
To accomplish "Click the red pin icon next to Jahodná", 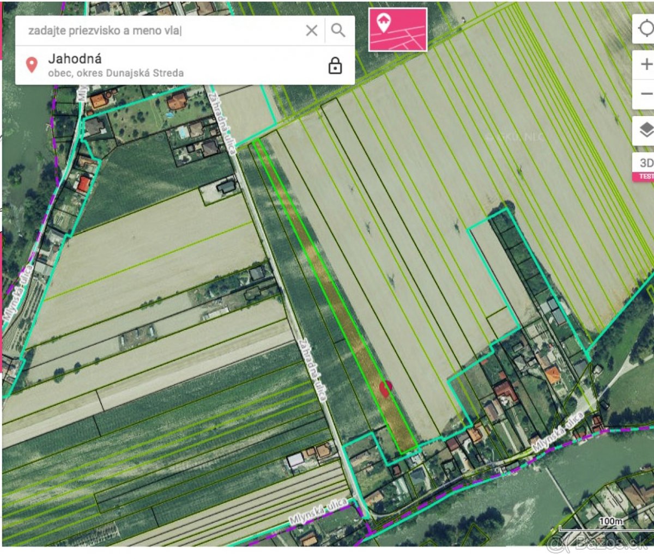I will [x=32, y=65].
